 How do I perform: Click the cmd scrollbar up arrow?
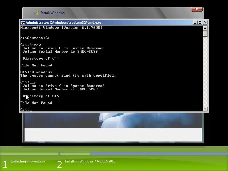(205, 28)
